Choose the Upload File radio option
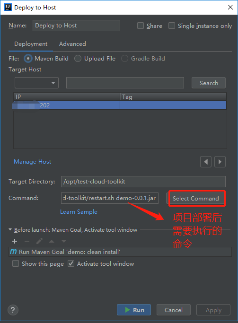 [78, 59]
